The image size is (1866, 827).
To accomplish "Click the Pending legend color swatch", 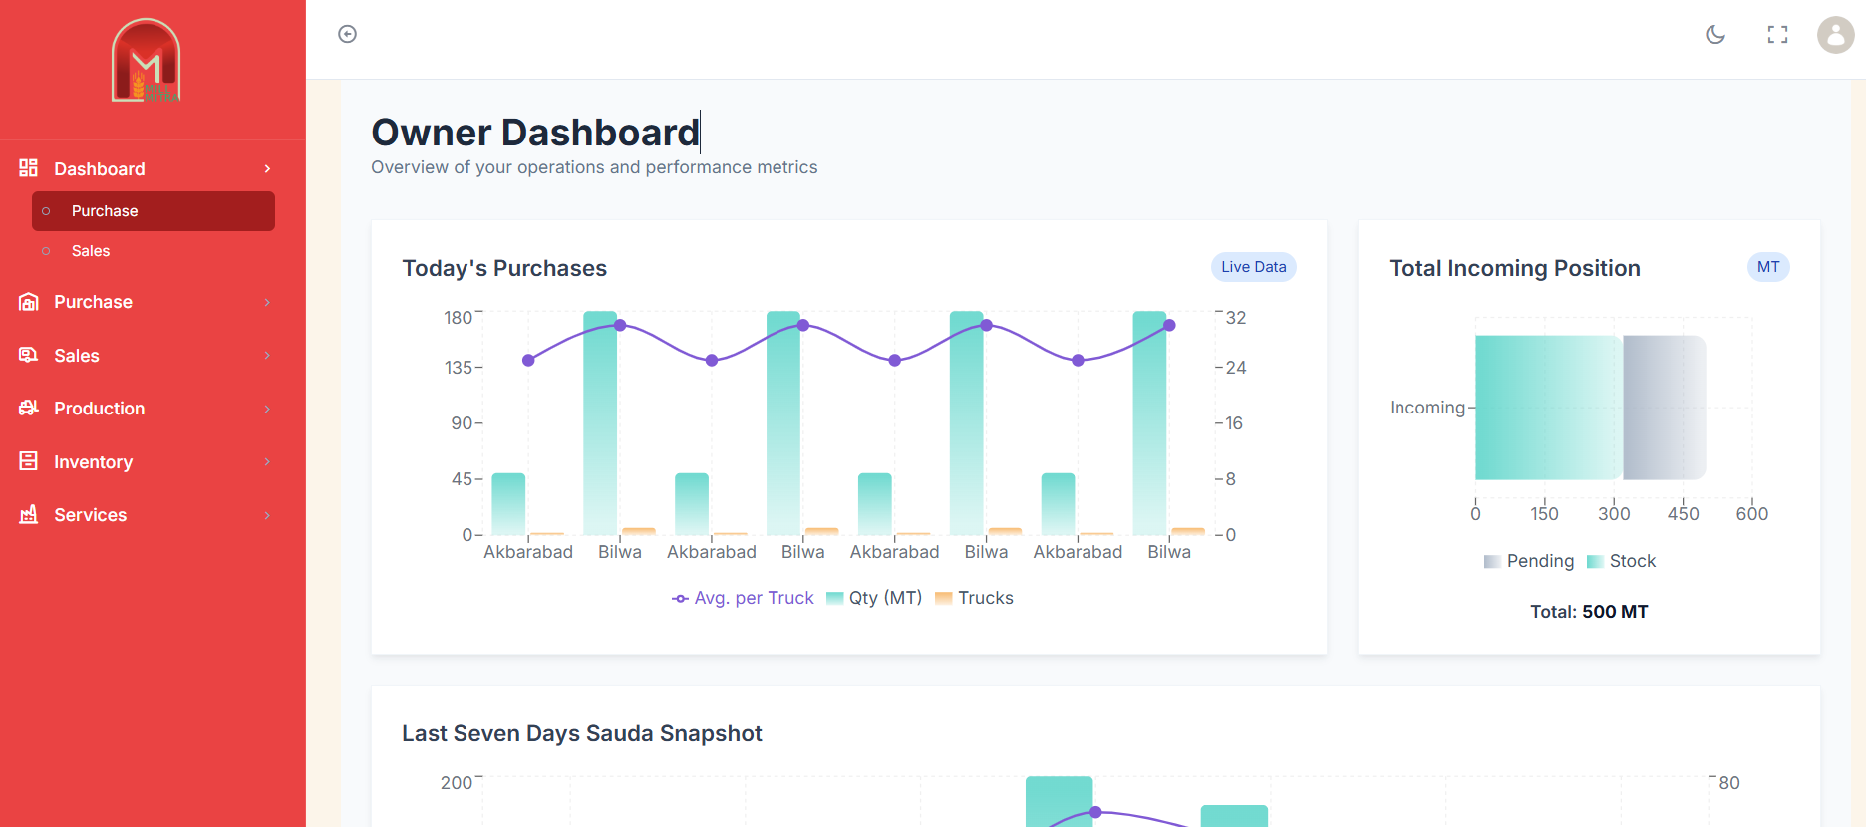I will click(1492, 562).
